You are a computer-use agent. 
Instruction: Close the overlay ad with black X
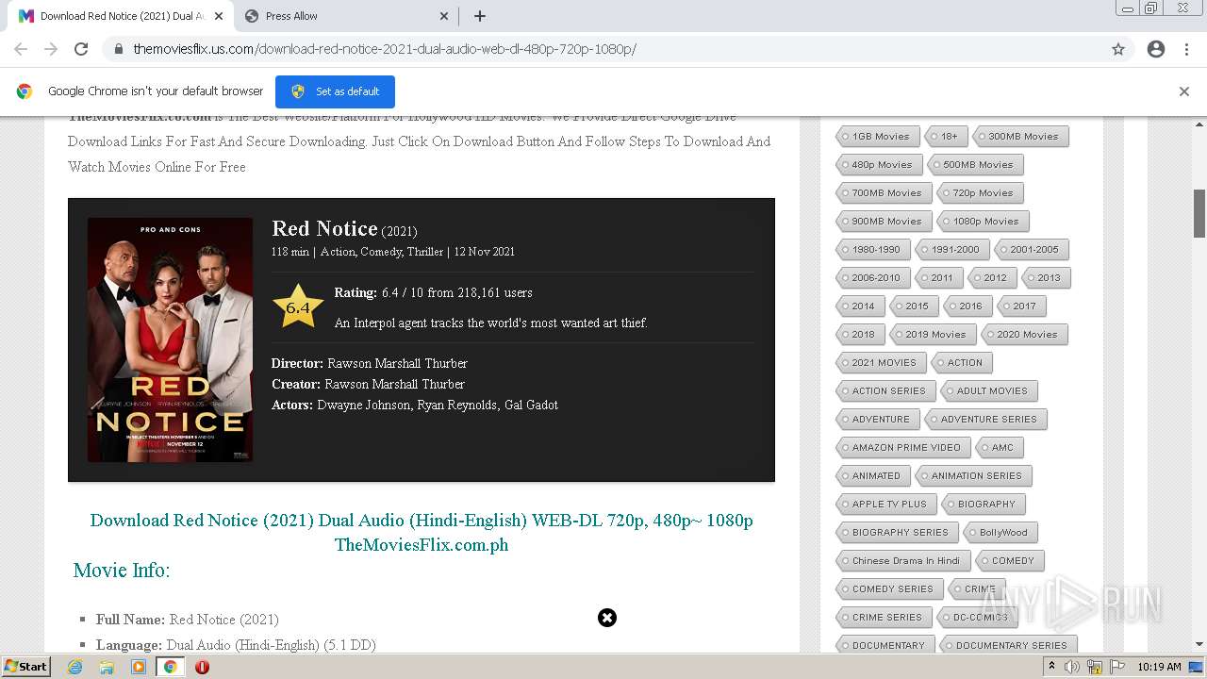pos(607,618)
